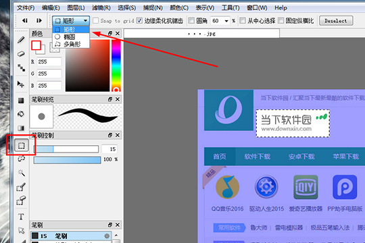Click the brush size slider
This screenshot has height=243, width=365.
point(66,149)
